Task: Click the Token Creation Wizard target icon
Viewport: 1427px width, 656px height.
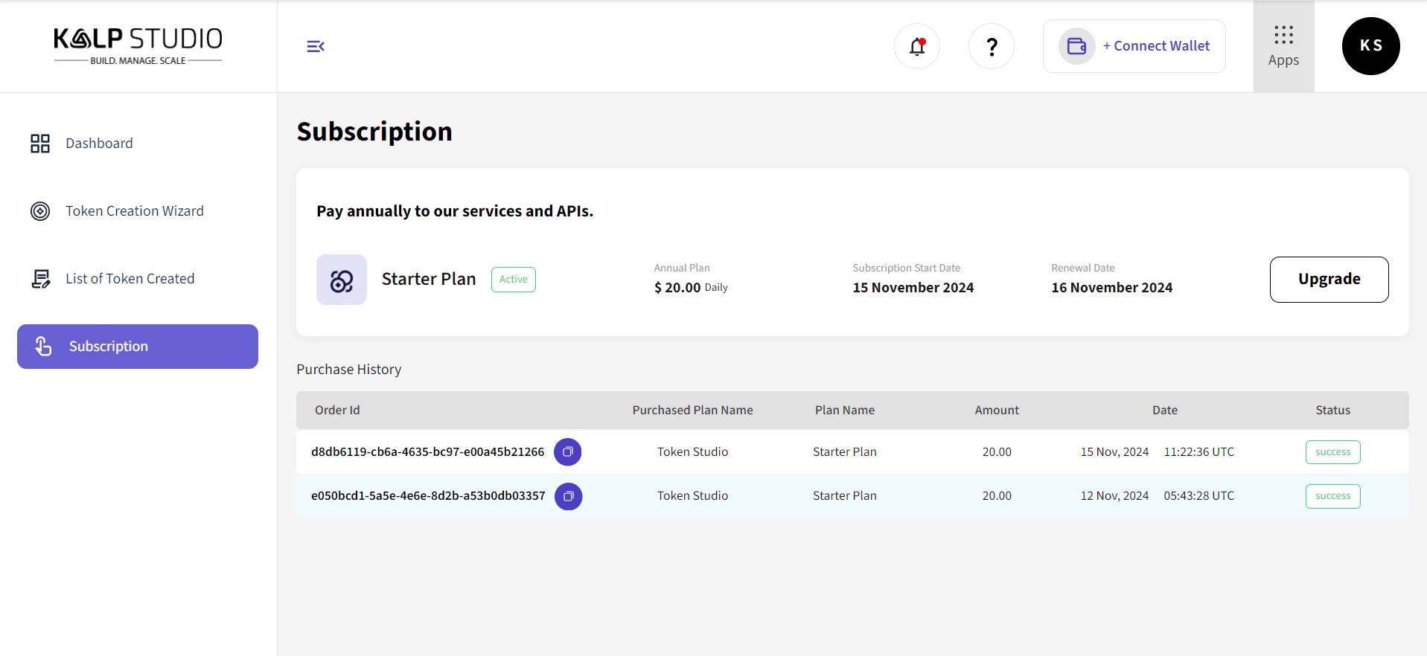Action: click(40, 211)
